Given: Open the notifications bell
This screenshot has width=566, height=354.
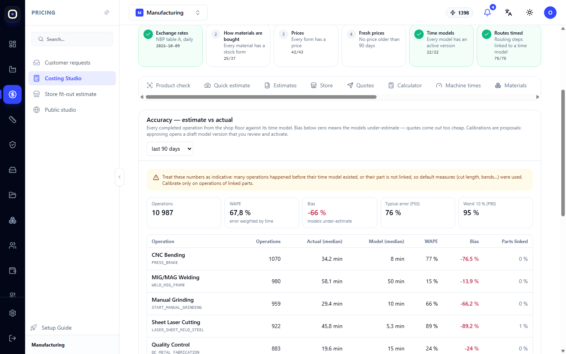Looking at the screenshot, I should (487, 13).
